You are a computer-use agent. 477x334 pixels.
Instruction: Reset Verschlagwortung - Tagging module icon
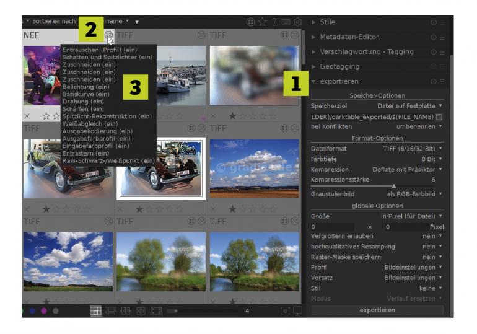[x=434, y=52]
